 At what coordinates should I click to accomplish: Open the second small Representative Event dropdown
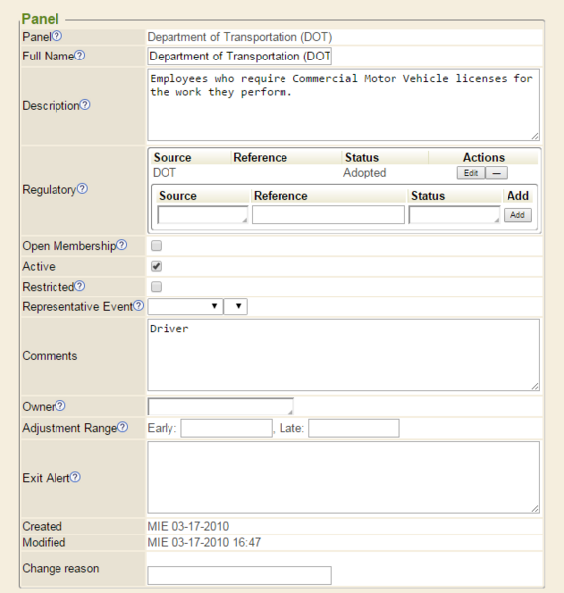pyautogui.click(x=236, y=306)
